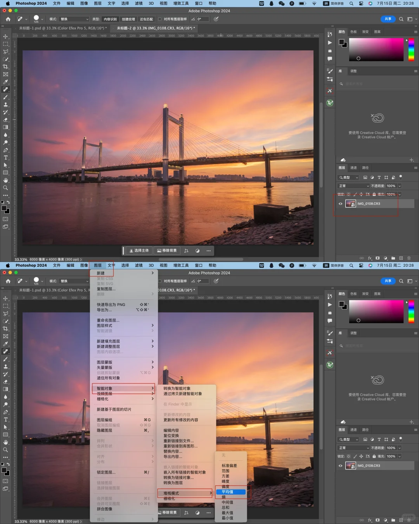419x524 pixels.
Task: Select the Brush tool in upper window
Action: click(x=5, y=97)
